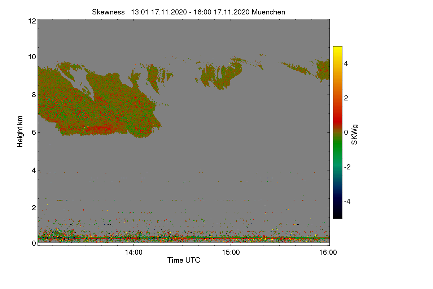Image resolution: width=433 pixels, height=289 pixels.
Task: Click the 0 height axis label
Action: [x=34, y=243]
